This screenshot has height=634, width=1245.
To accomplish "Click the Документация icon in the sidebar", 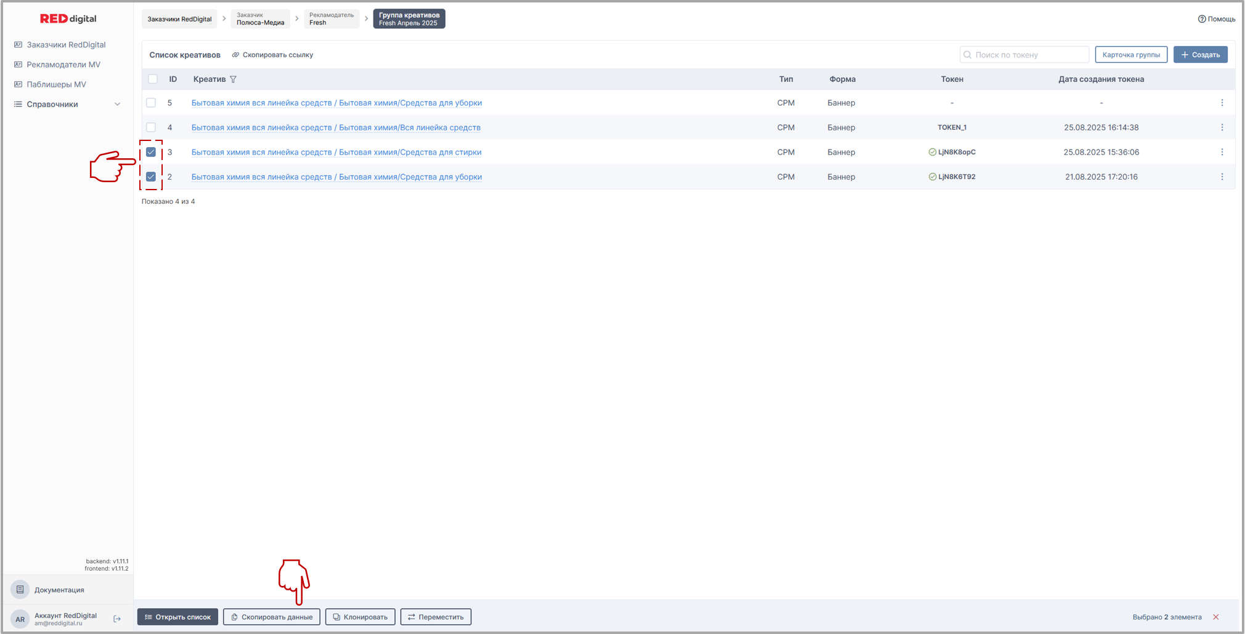I will point(20,590).
